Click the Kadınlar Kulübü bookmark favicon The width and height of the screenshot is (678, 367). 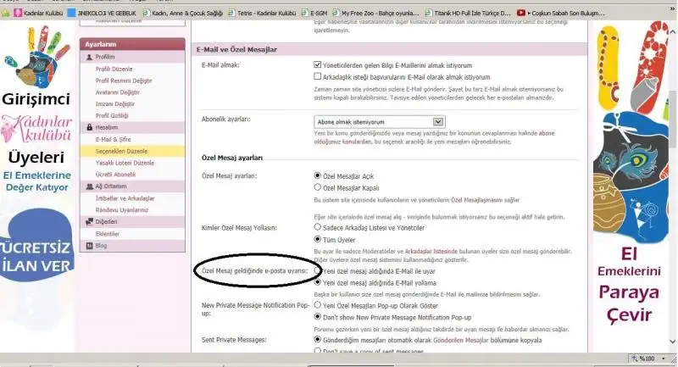click(x=21, y=14)
